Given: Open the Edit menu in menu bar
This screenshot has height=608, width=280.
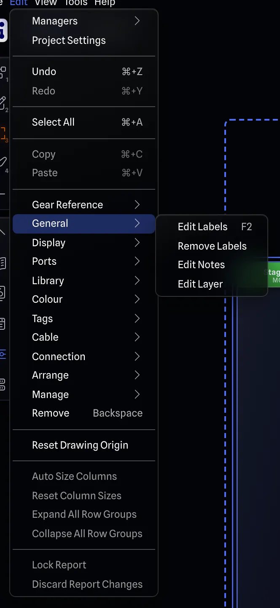Looking at the screenshot, I should (19, 3).
